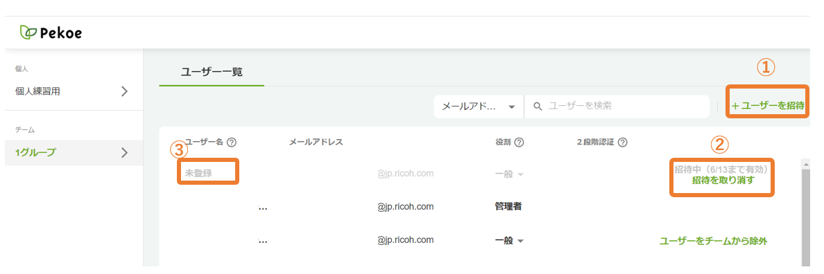Click 招待を取り消す link
This screenshot has height=274, width=824.
[723, 181]
